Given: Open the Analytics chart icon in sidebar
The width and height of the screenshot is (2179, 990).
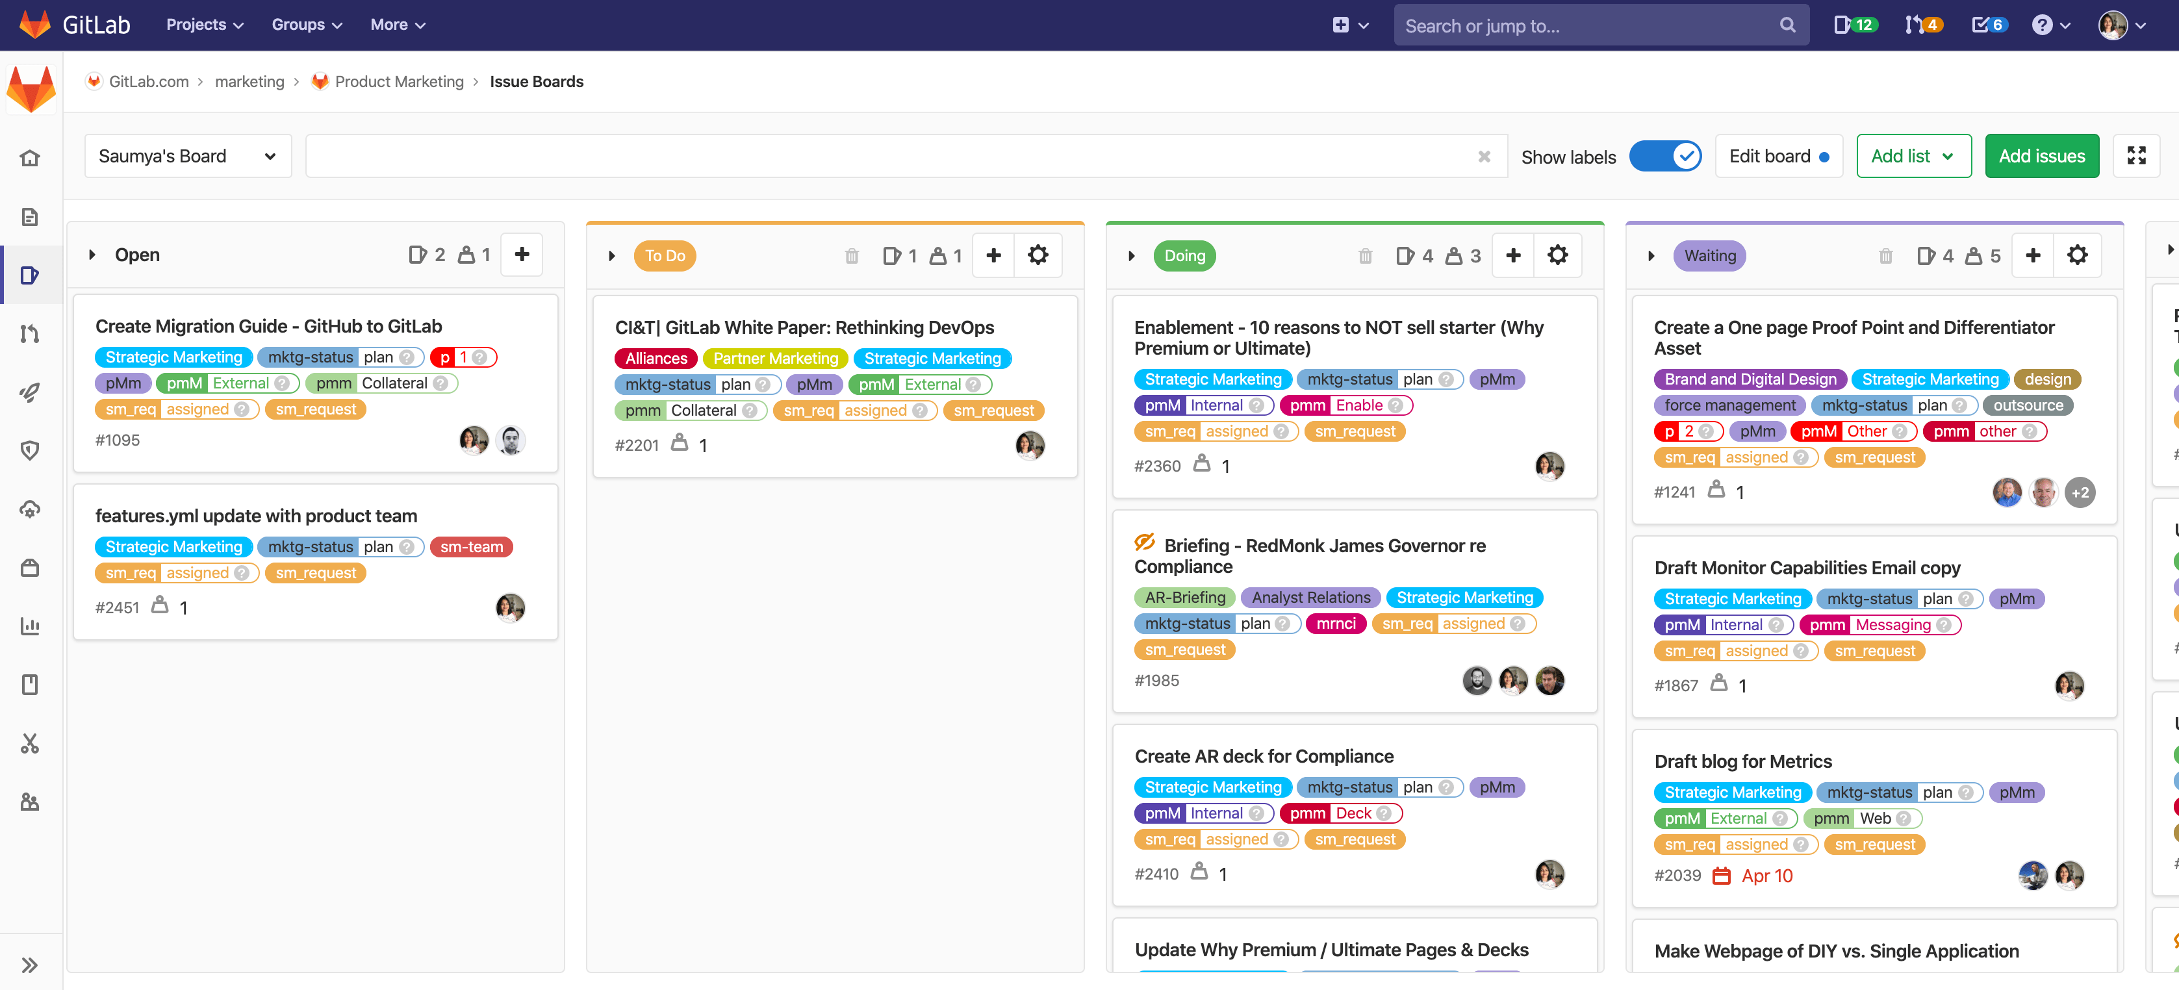Looking at the screenshot, I should click(30, 626).
